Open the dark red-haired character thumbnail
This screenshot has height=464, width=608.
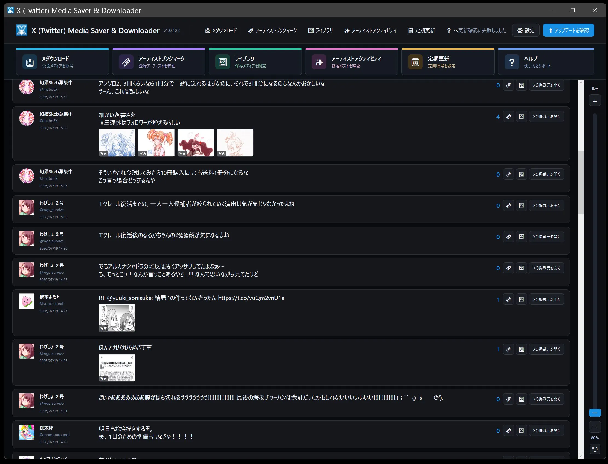(x=196, y=143)
